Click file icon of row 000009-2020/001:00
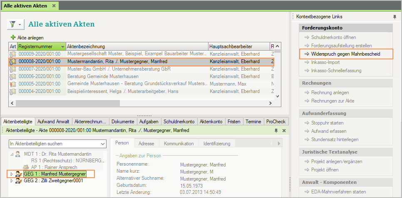402x198 pixels. click(x=13, y=54)
